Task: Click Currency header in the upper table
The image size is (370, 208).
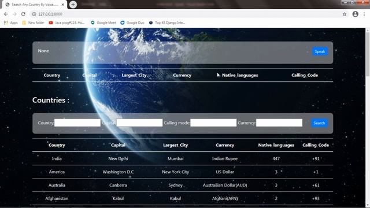Action: point(182,75)
